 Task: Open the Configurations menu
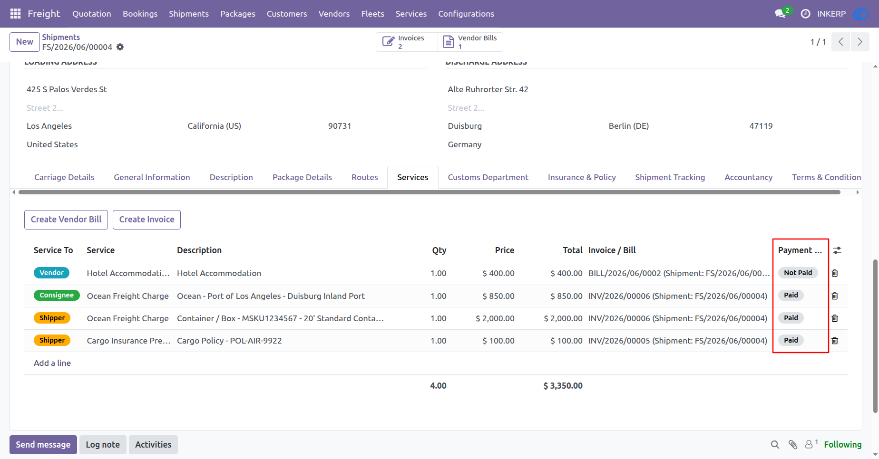click(x=466, y=14)
